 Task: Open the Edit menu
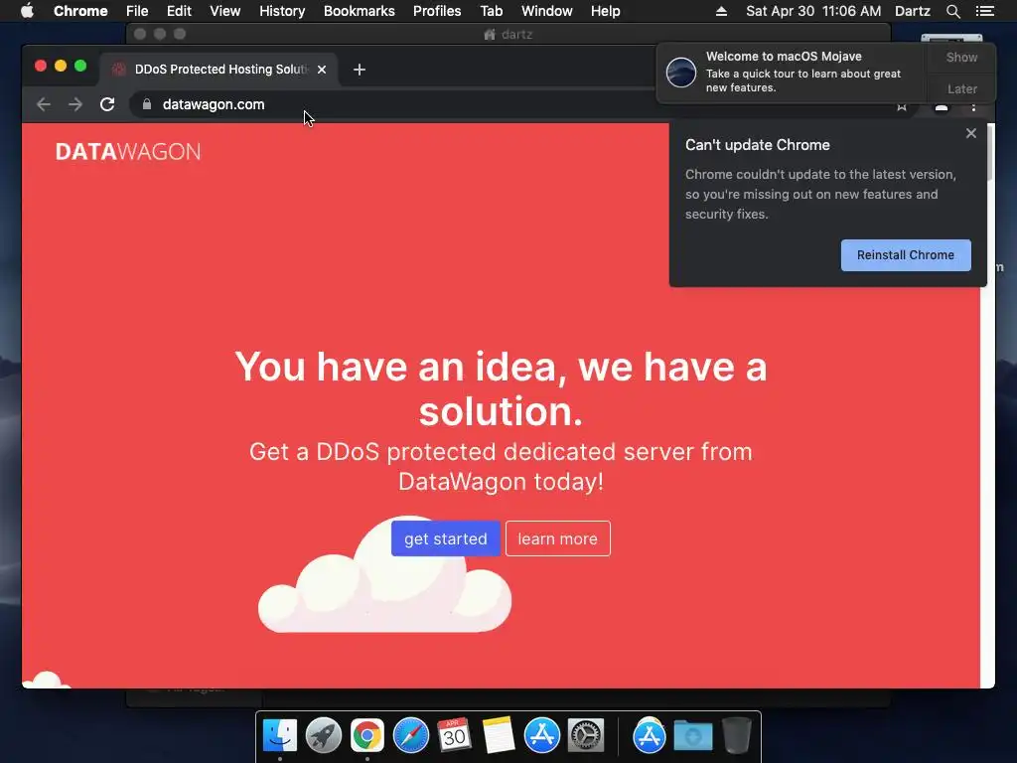coord(179,11)
